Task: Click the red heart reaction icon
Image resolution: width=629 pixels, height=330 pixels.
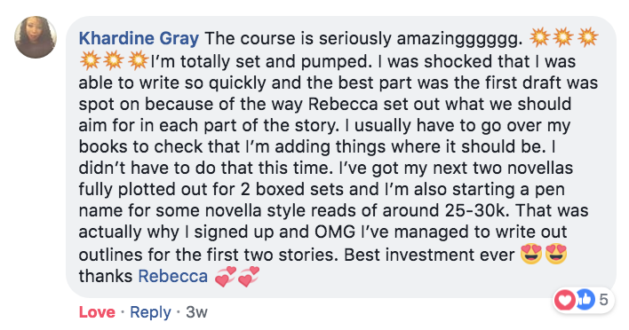Action: click(x=565, y=300)
